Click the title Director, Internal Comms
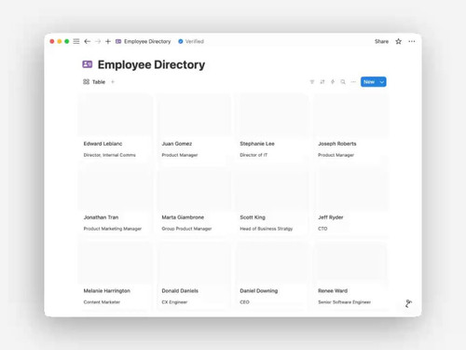The width and height of the screenshot is (466, 350). point(109,155)
